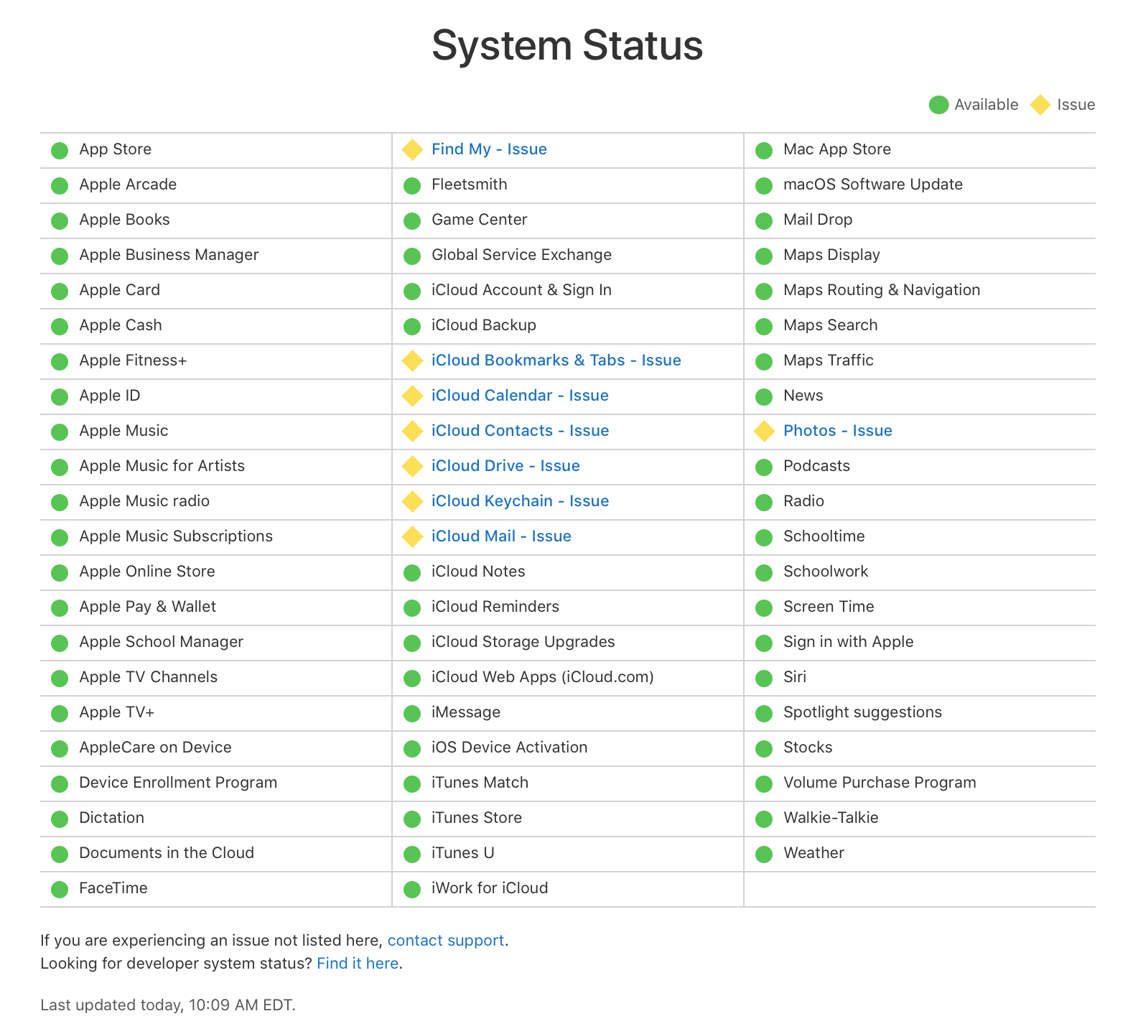Image resolution: width=1133 pixels, height=1034 pixels.
Task: Click the Weather service label
Action: tap(813, 853)
